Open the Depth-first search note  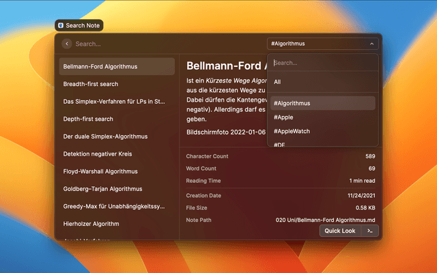point(88,119)
